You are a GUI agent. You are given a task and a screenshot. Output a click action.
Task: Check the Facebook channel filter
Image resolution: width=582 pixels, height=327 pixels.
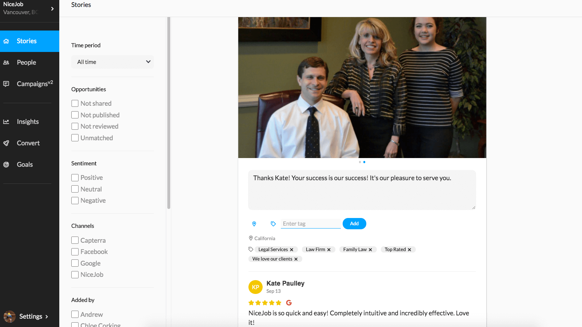click(x=75, y=252)
